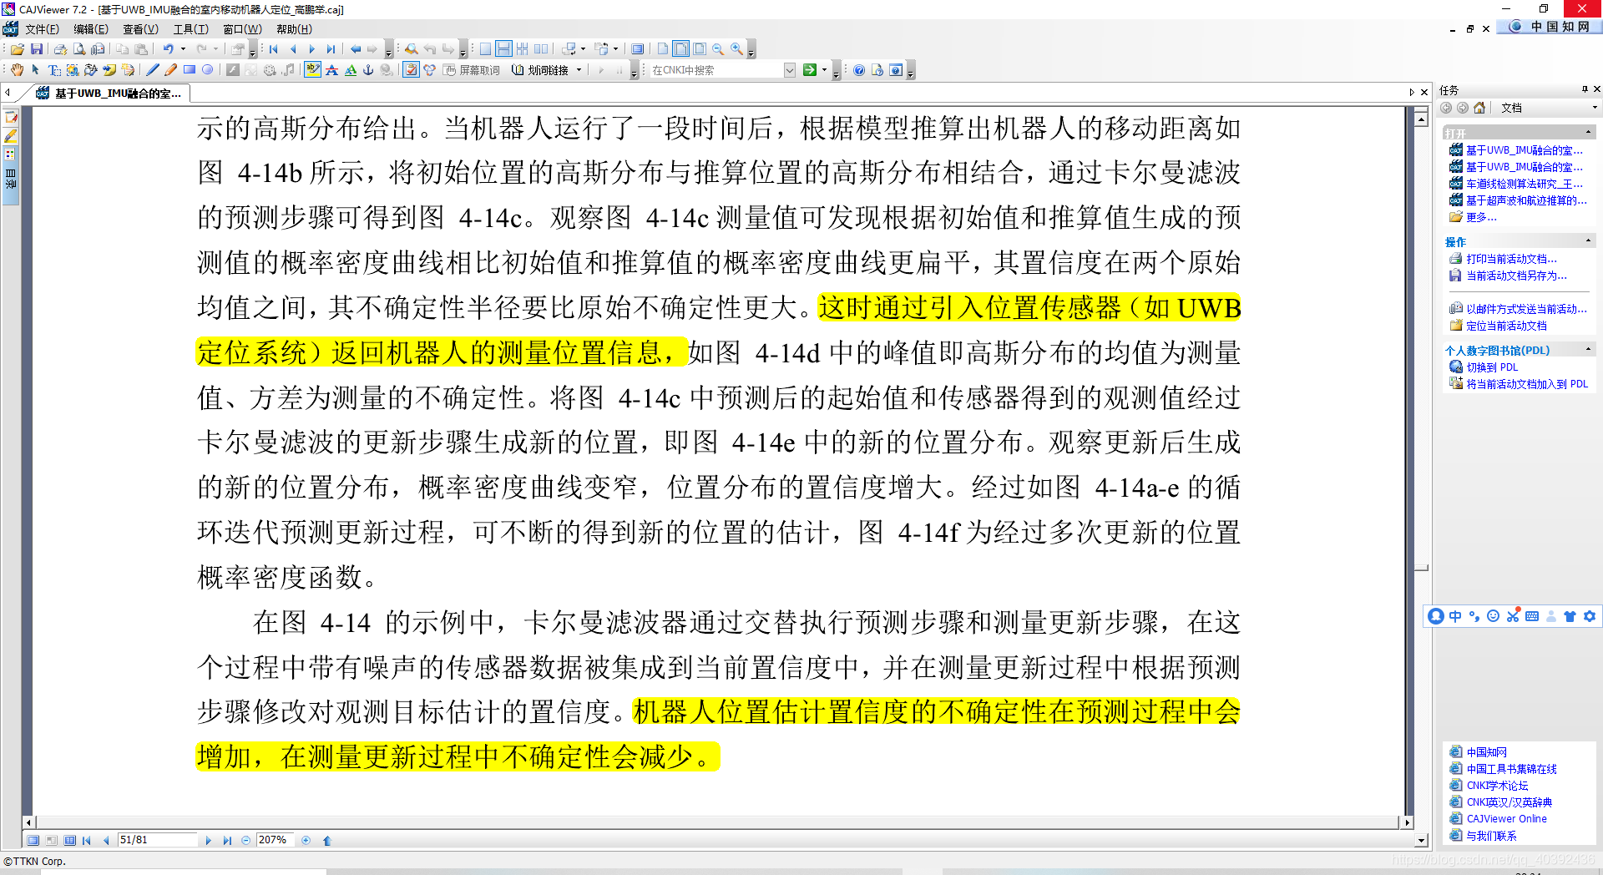Collapse the 操作 section in task pane
Screen dimensions: 1603x875
click(x=1588, y=241)
